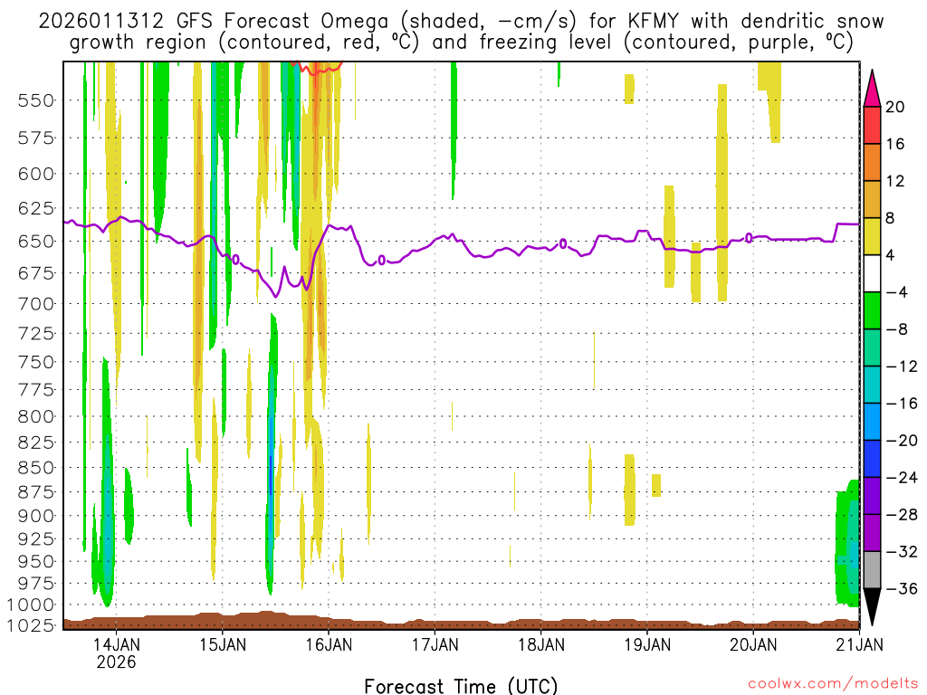Click the 20JAN date label on time axis
The height and width of the screenshot is (695, 927).
[753, 644]
